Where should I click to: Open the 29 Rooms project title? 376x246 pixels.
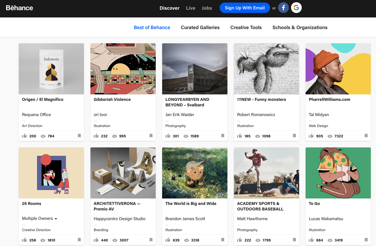pyautogui.click(x=32, y=204)
